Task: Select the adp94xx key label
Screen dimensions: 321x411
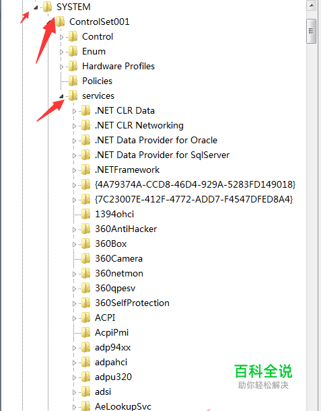Action: point(113,347)
